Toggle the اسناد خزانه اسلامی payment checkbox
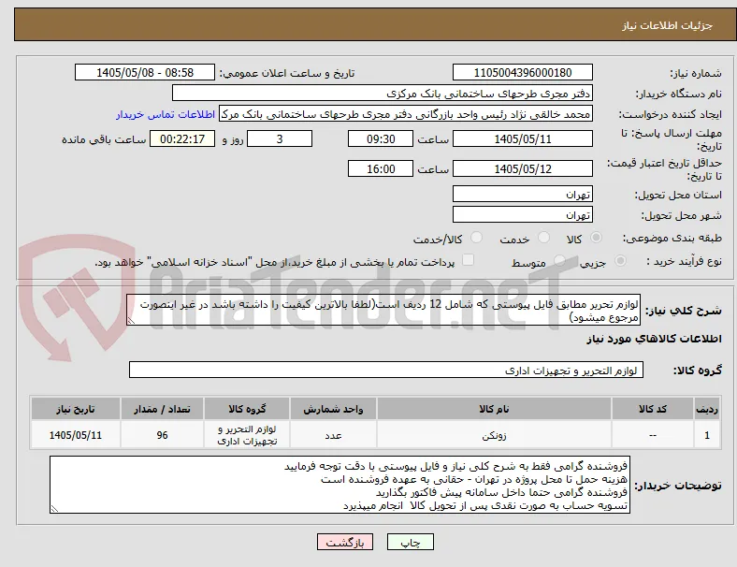Image resolution: width=737 pixels, height=567 pixels. pos(469,260)
